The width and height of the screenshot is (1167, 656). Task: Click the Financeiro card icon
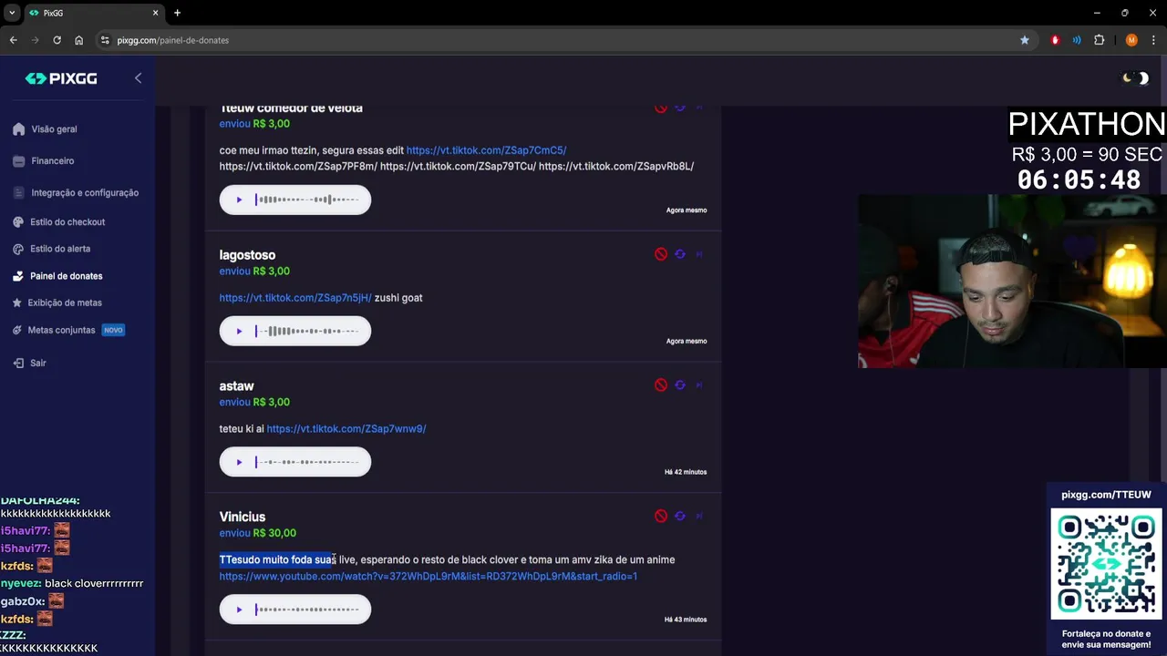pos(18,161)
